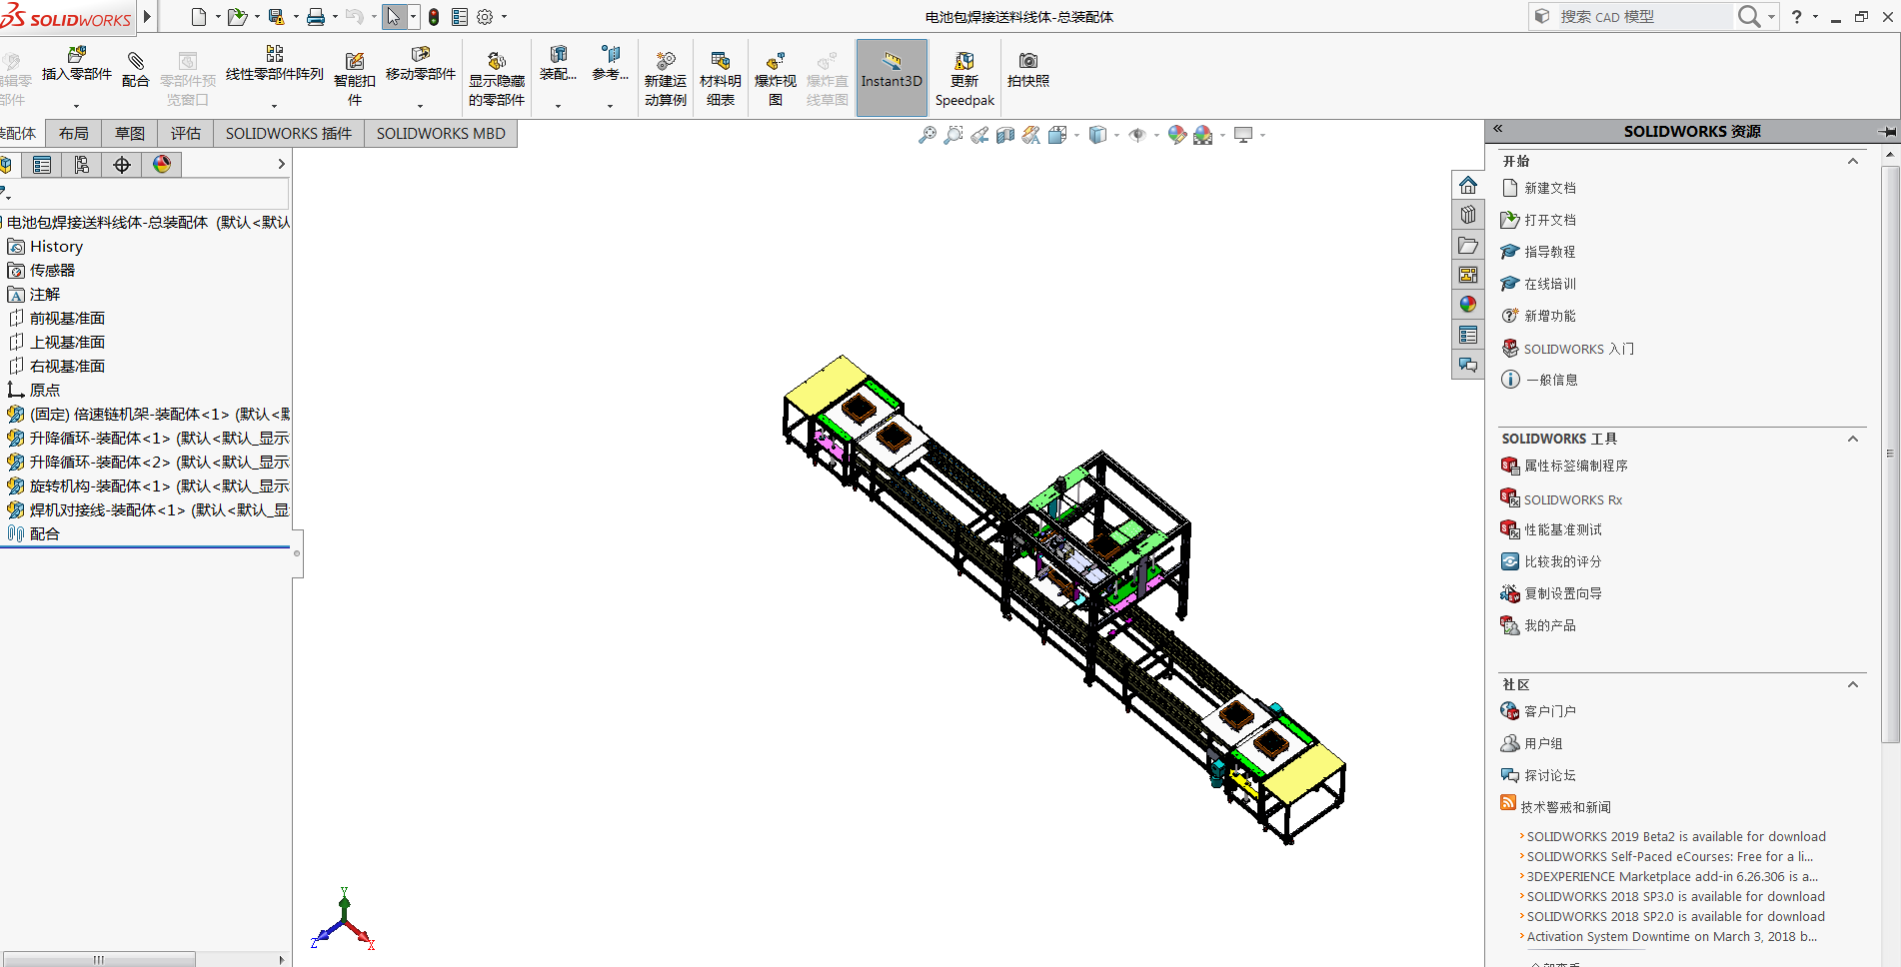1901x967 pixels.
Task: Open the DisplayManager color-ball tab in left panel
Action: point(162,165)
